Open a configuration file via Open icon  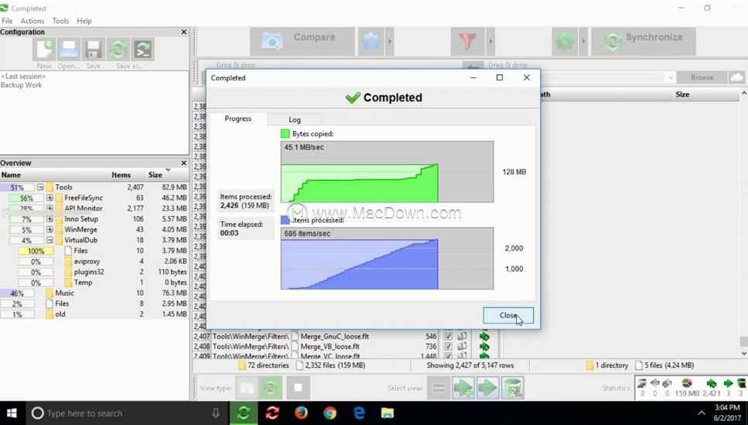[x=69, y=50]
